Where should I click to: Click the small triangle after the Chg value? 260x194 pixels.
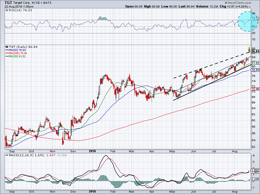(250, 7)
